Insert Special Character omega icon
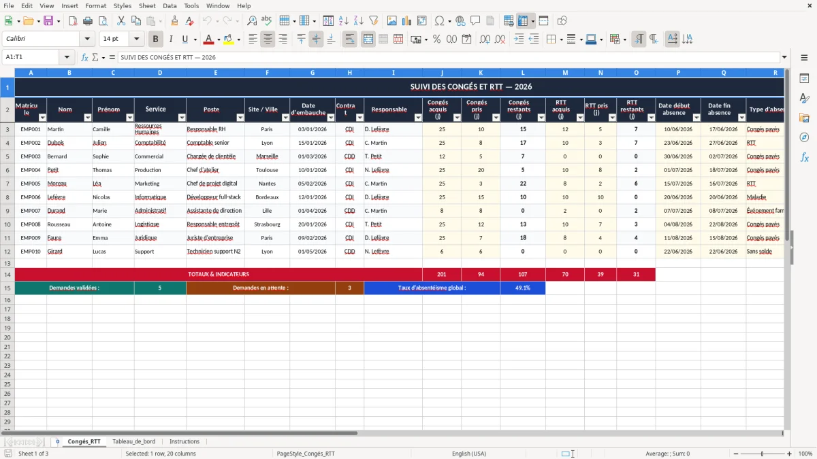This screenshot has height=459, width=817. click(x=439, y=21)
